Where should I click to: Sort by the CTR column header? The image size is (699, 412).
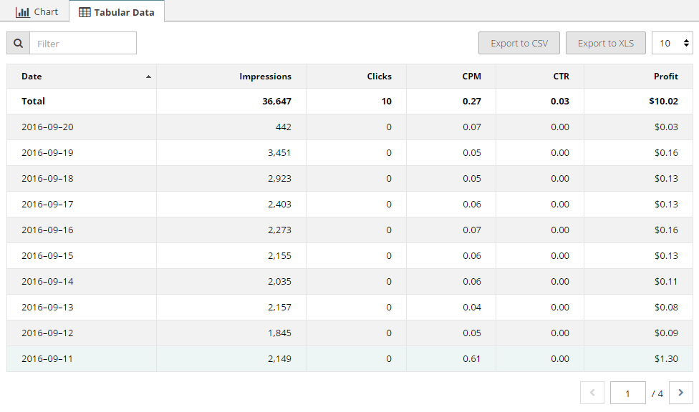[561, 77]
